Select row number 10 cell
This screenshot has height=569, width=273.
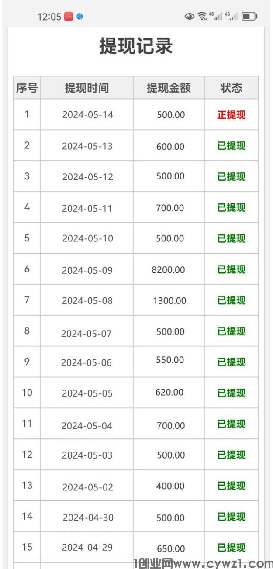tap(27, 393)
